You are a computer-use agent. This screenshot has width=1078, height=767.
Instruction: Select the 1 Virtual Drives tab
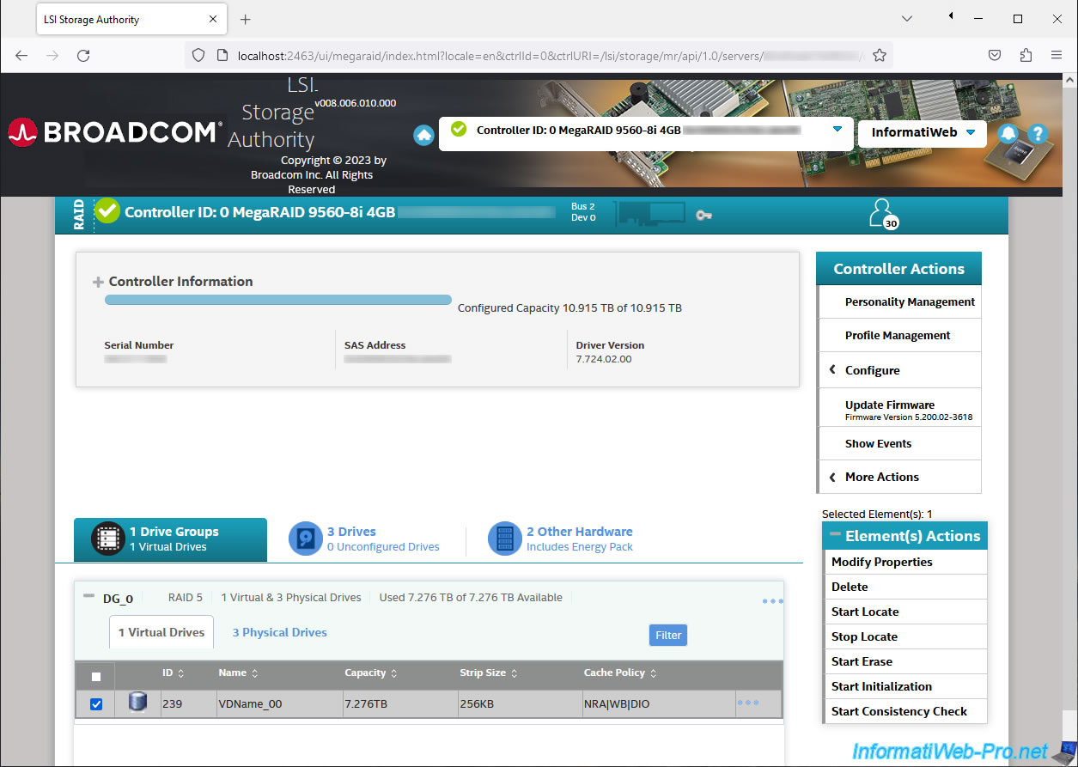tap(161, 632)
